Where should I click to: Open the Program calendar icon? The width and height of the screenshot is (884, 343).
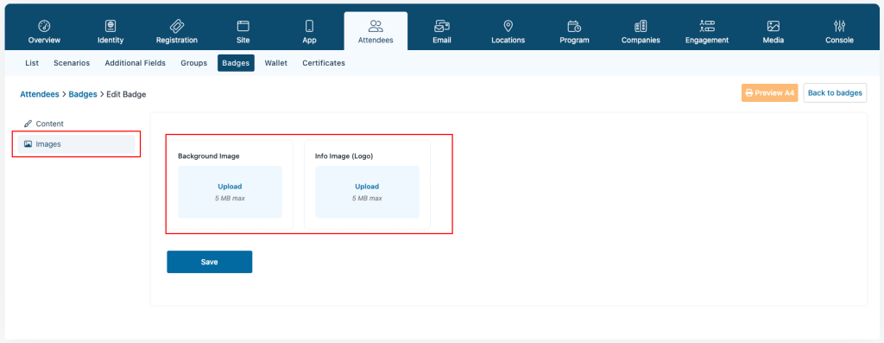click(574, 26)
